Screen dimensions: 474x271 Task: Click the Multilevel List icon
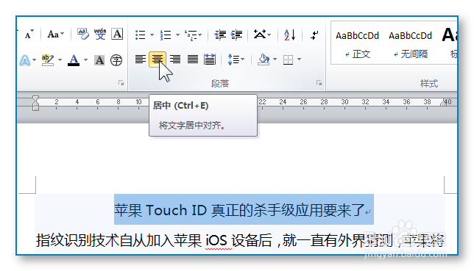[x=191, y=35]
